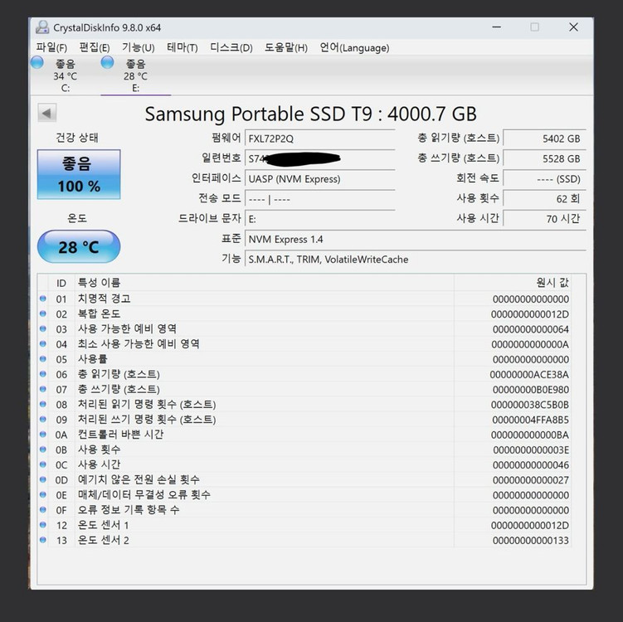Click the transfer mode field ---- | ----

[320, 199]
